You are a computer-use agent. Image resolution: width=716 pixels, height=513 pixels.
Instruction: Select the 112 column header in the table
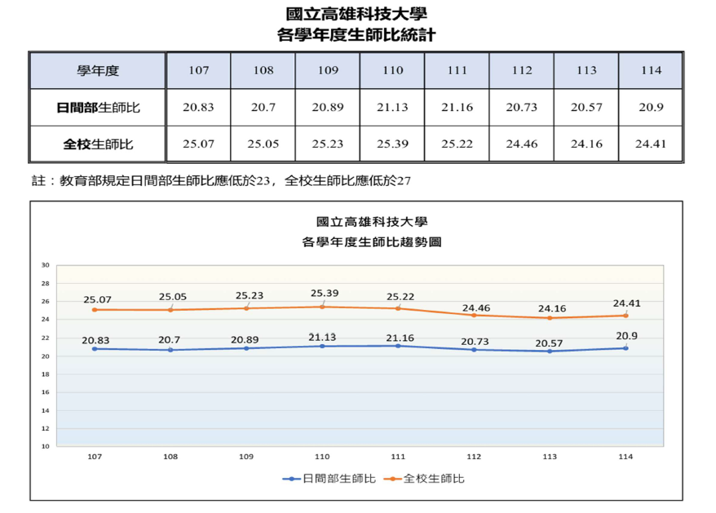(x=521, y=71)
